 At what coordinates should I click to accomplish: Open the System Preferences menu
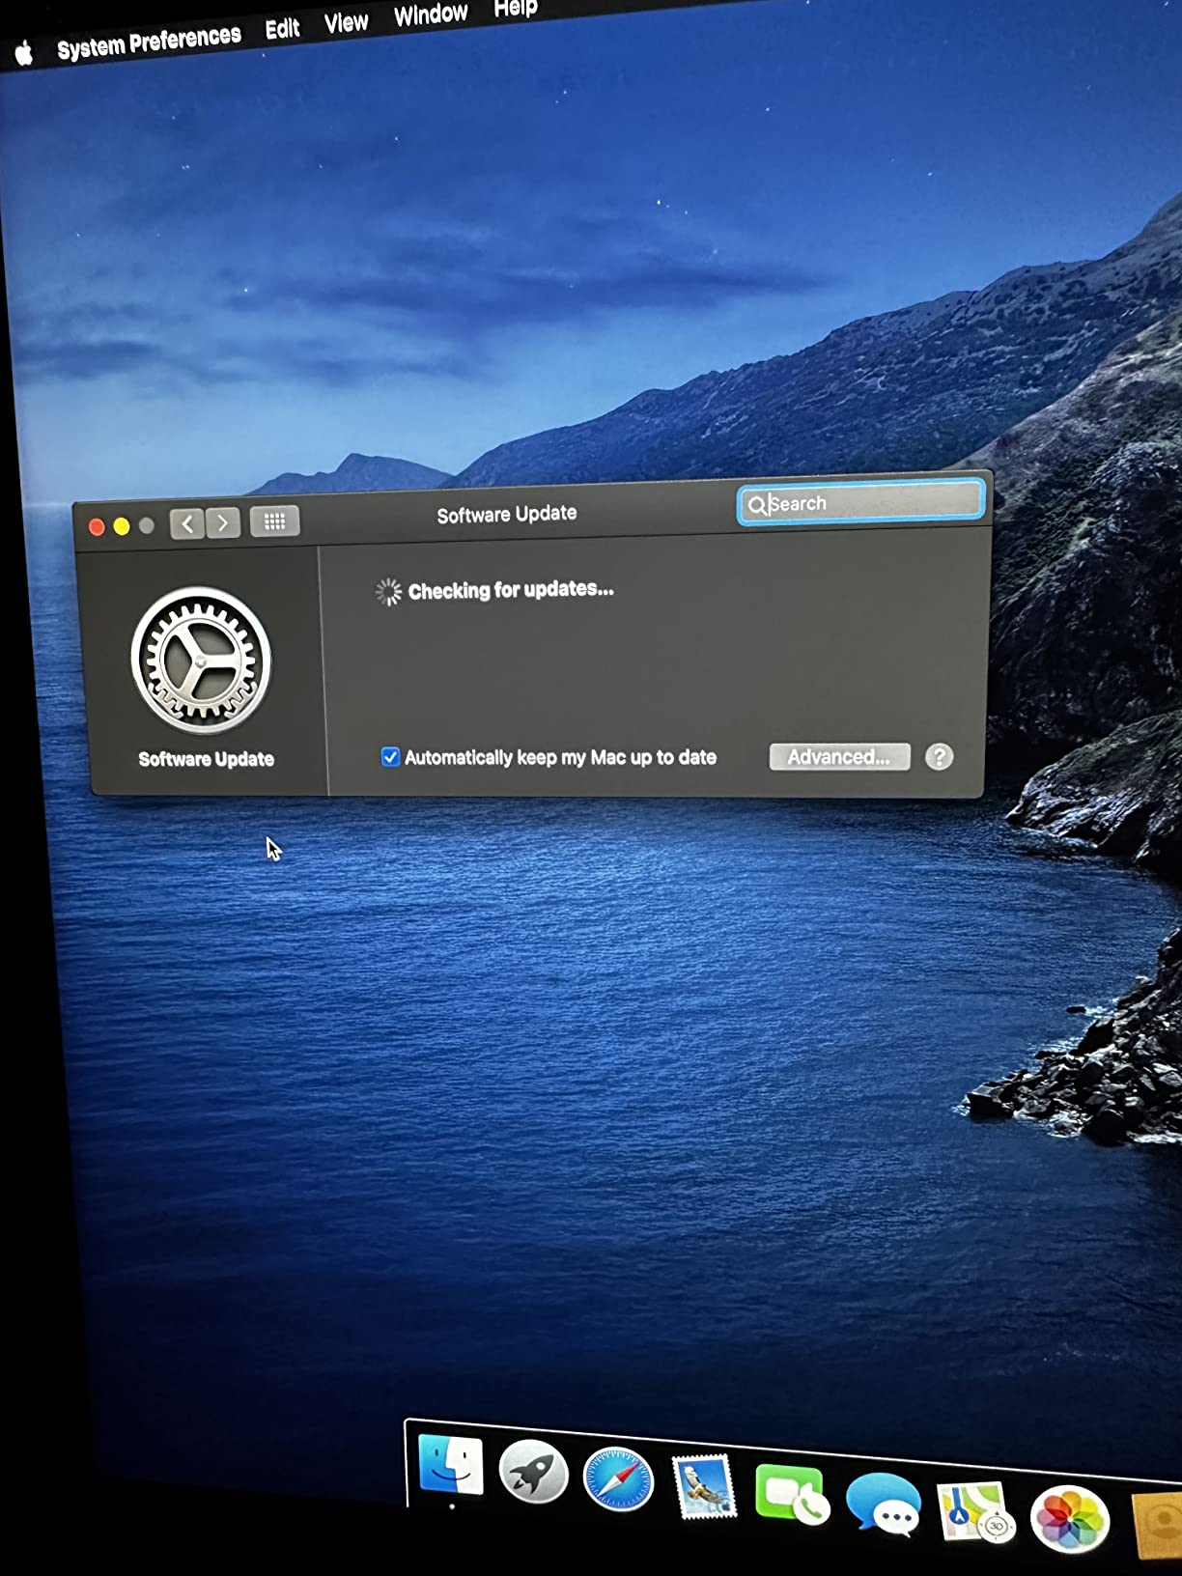pyautogui.click(x=149, y=42)
